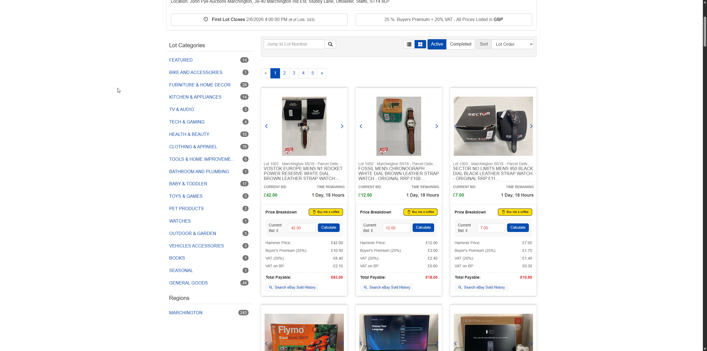Show next image of the Sector watch lot
The height and width of the screenshot is (351, 707).
tap(531, 126)
